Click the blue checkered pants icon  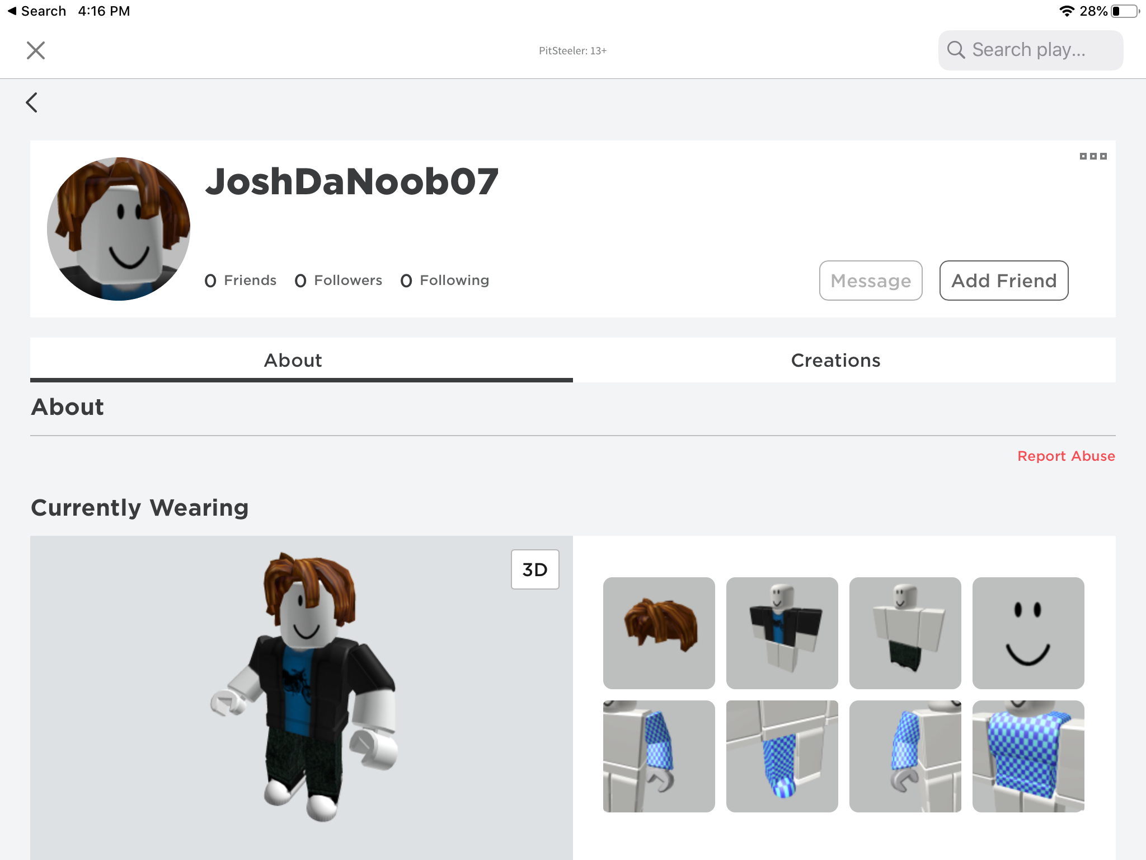pyautogui.click(x=782, y=755)
